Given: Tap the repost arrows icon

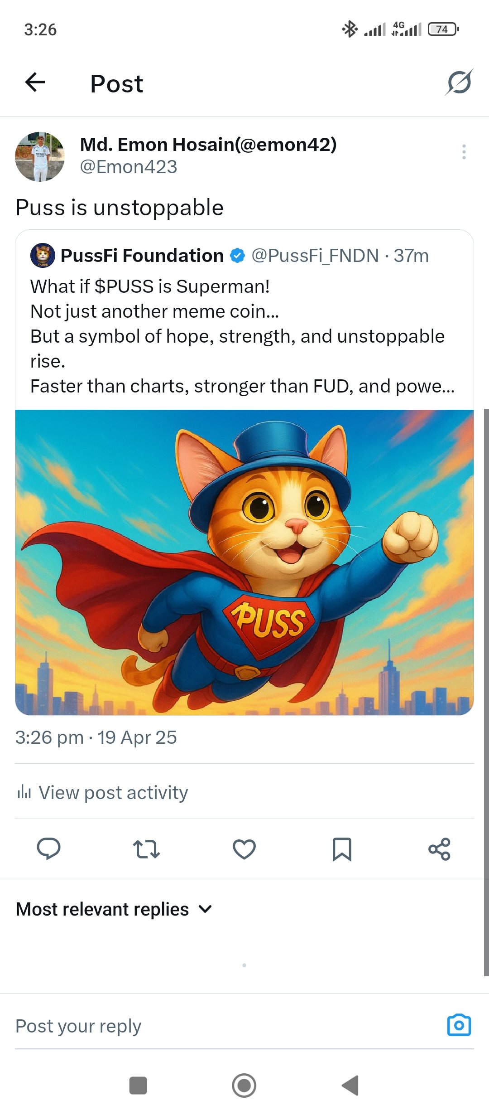Looking at the screenshot, I should [146, 849].
